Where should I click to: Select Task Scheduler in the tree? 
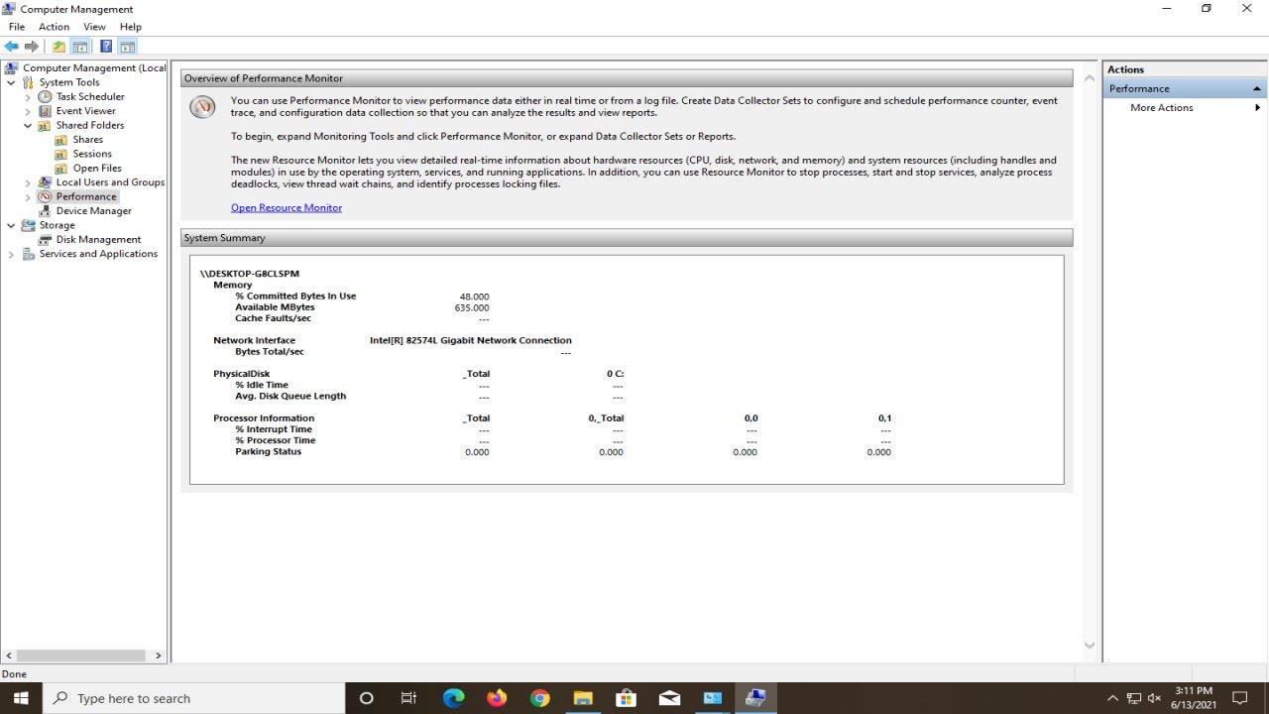click(x=90, y=96)
